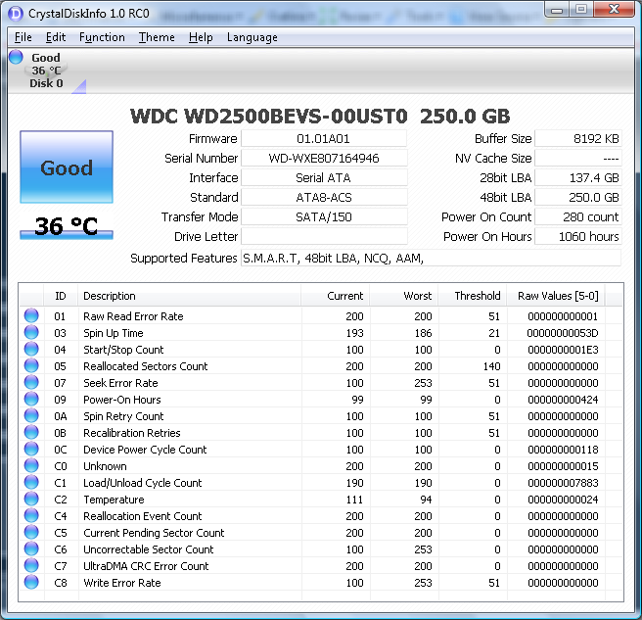Click status orb for Recalibration Retries
The image size is (642, 620).
coord(31,432)
